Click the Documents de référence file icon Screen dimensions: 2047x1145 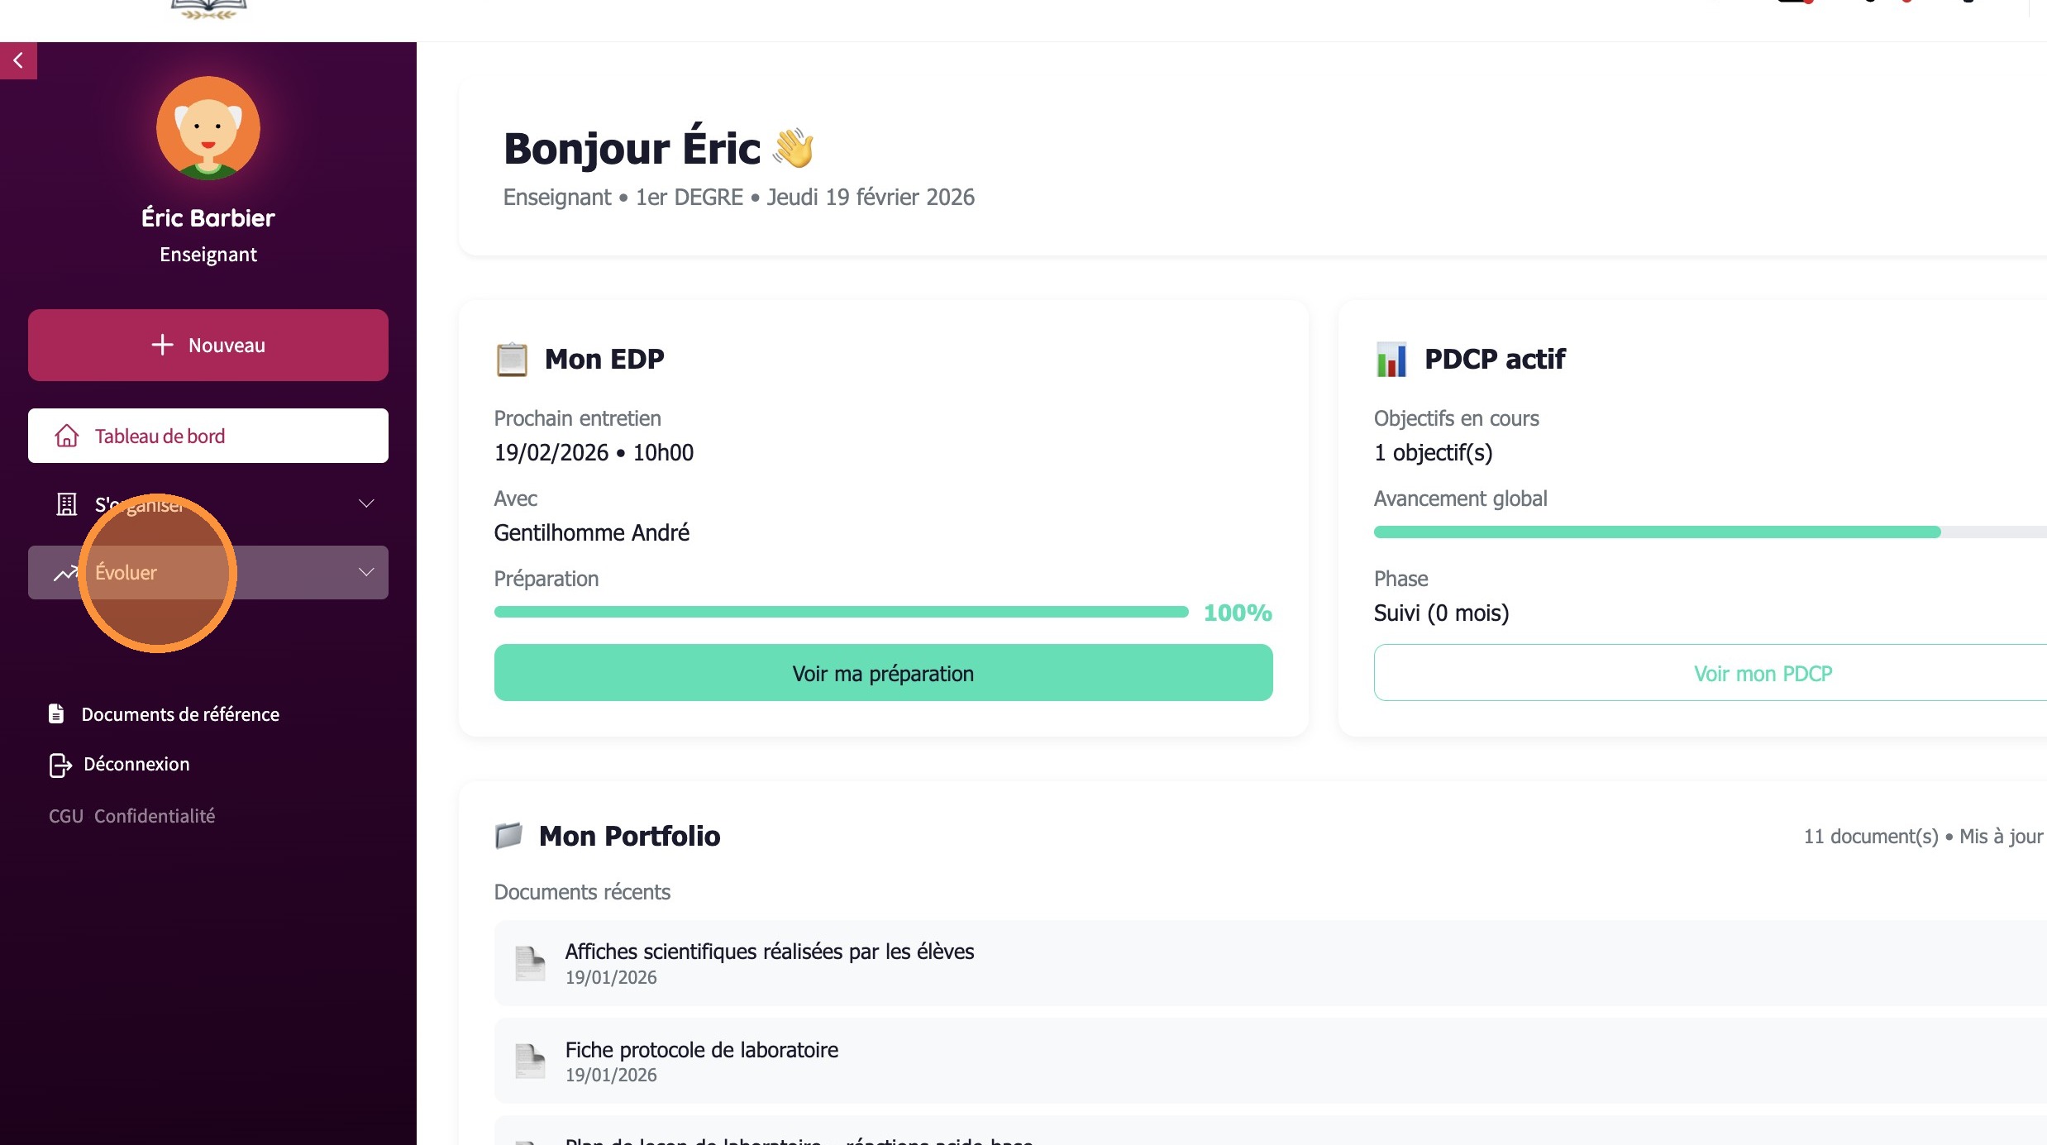pyautogui.click(x=56, y=713)
